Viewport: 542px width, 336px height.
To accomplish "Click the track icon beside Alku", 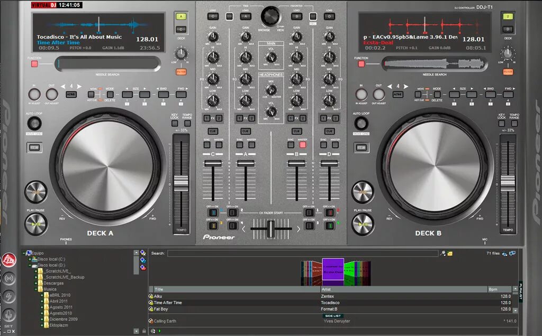I will (x=151, y=296).
